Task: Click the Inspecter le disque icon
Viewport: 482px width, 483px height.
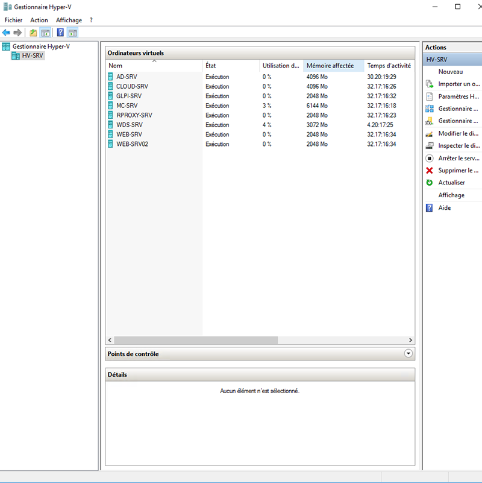Action: [x=430, y=146]
